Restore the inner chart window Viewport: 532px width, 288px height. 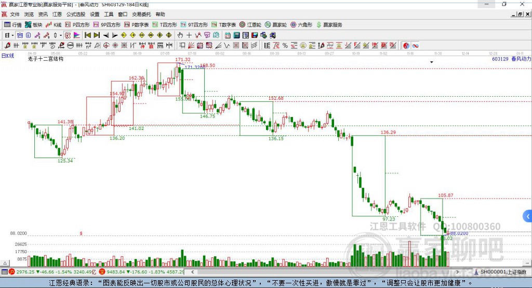point(520,14)
